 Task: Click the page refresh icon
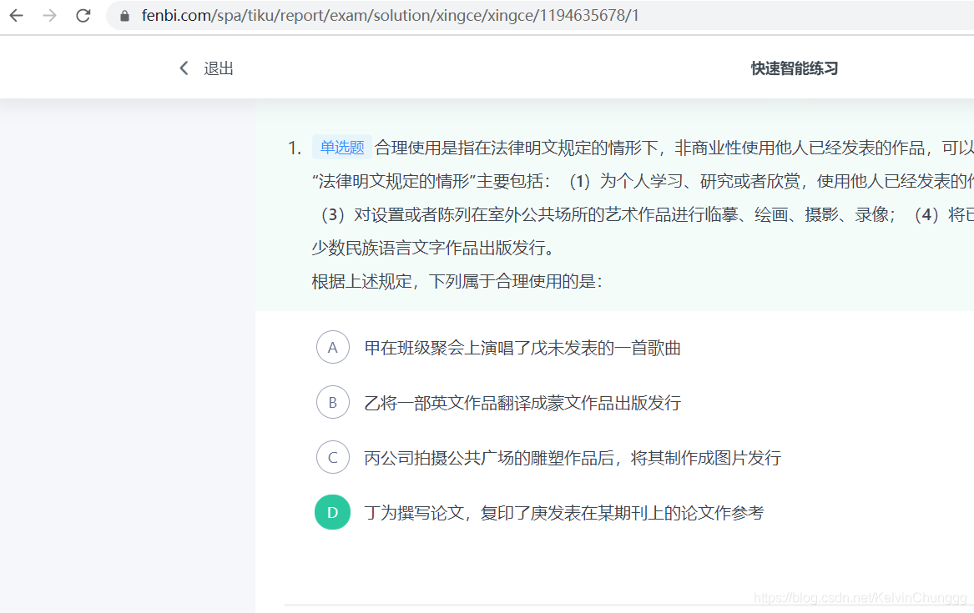click(82, 14)
